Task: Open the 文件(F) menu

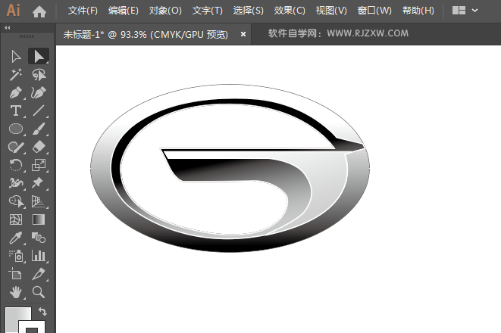Action: click(x=83, y=11)
